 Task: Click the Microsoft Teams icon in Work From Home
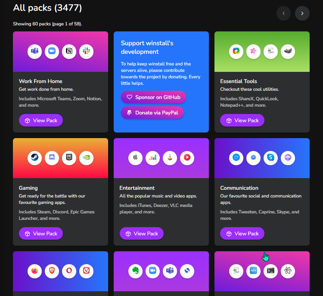tap(34, 52)
